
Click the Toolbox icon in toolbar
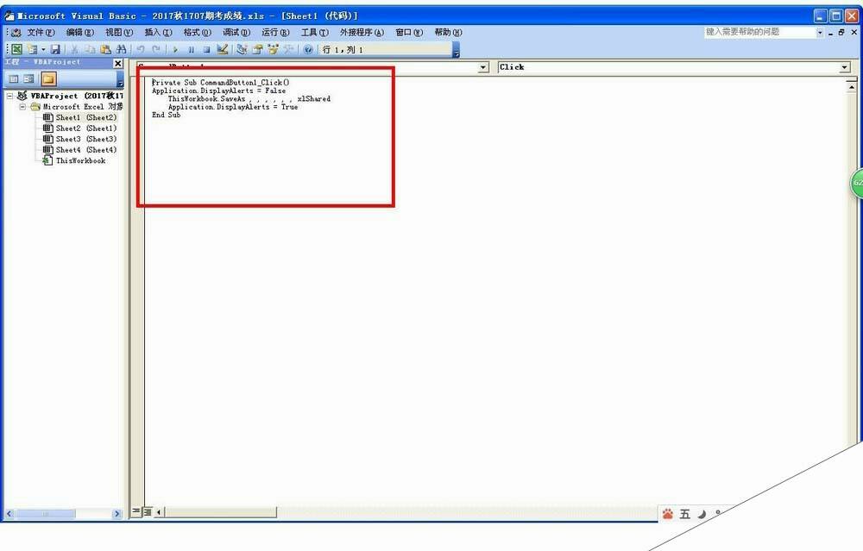coord(288,49)
